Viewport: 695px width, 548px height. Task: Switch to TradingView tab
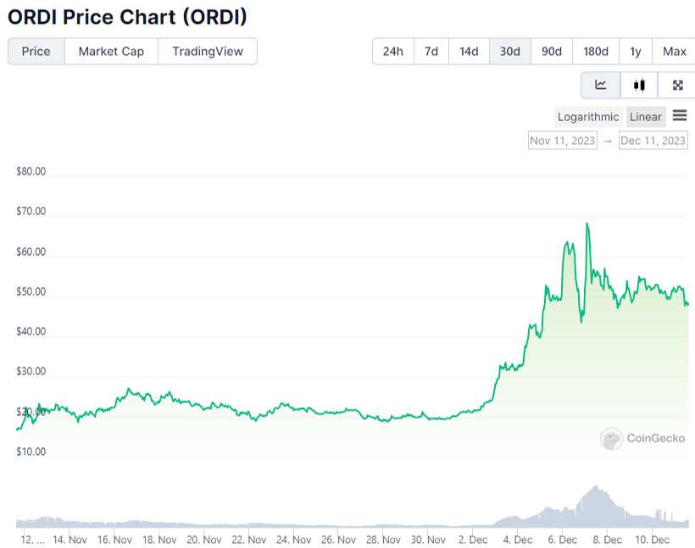[208, 52]
